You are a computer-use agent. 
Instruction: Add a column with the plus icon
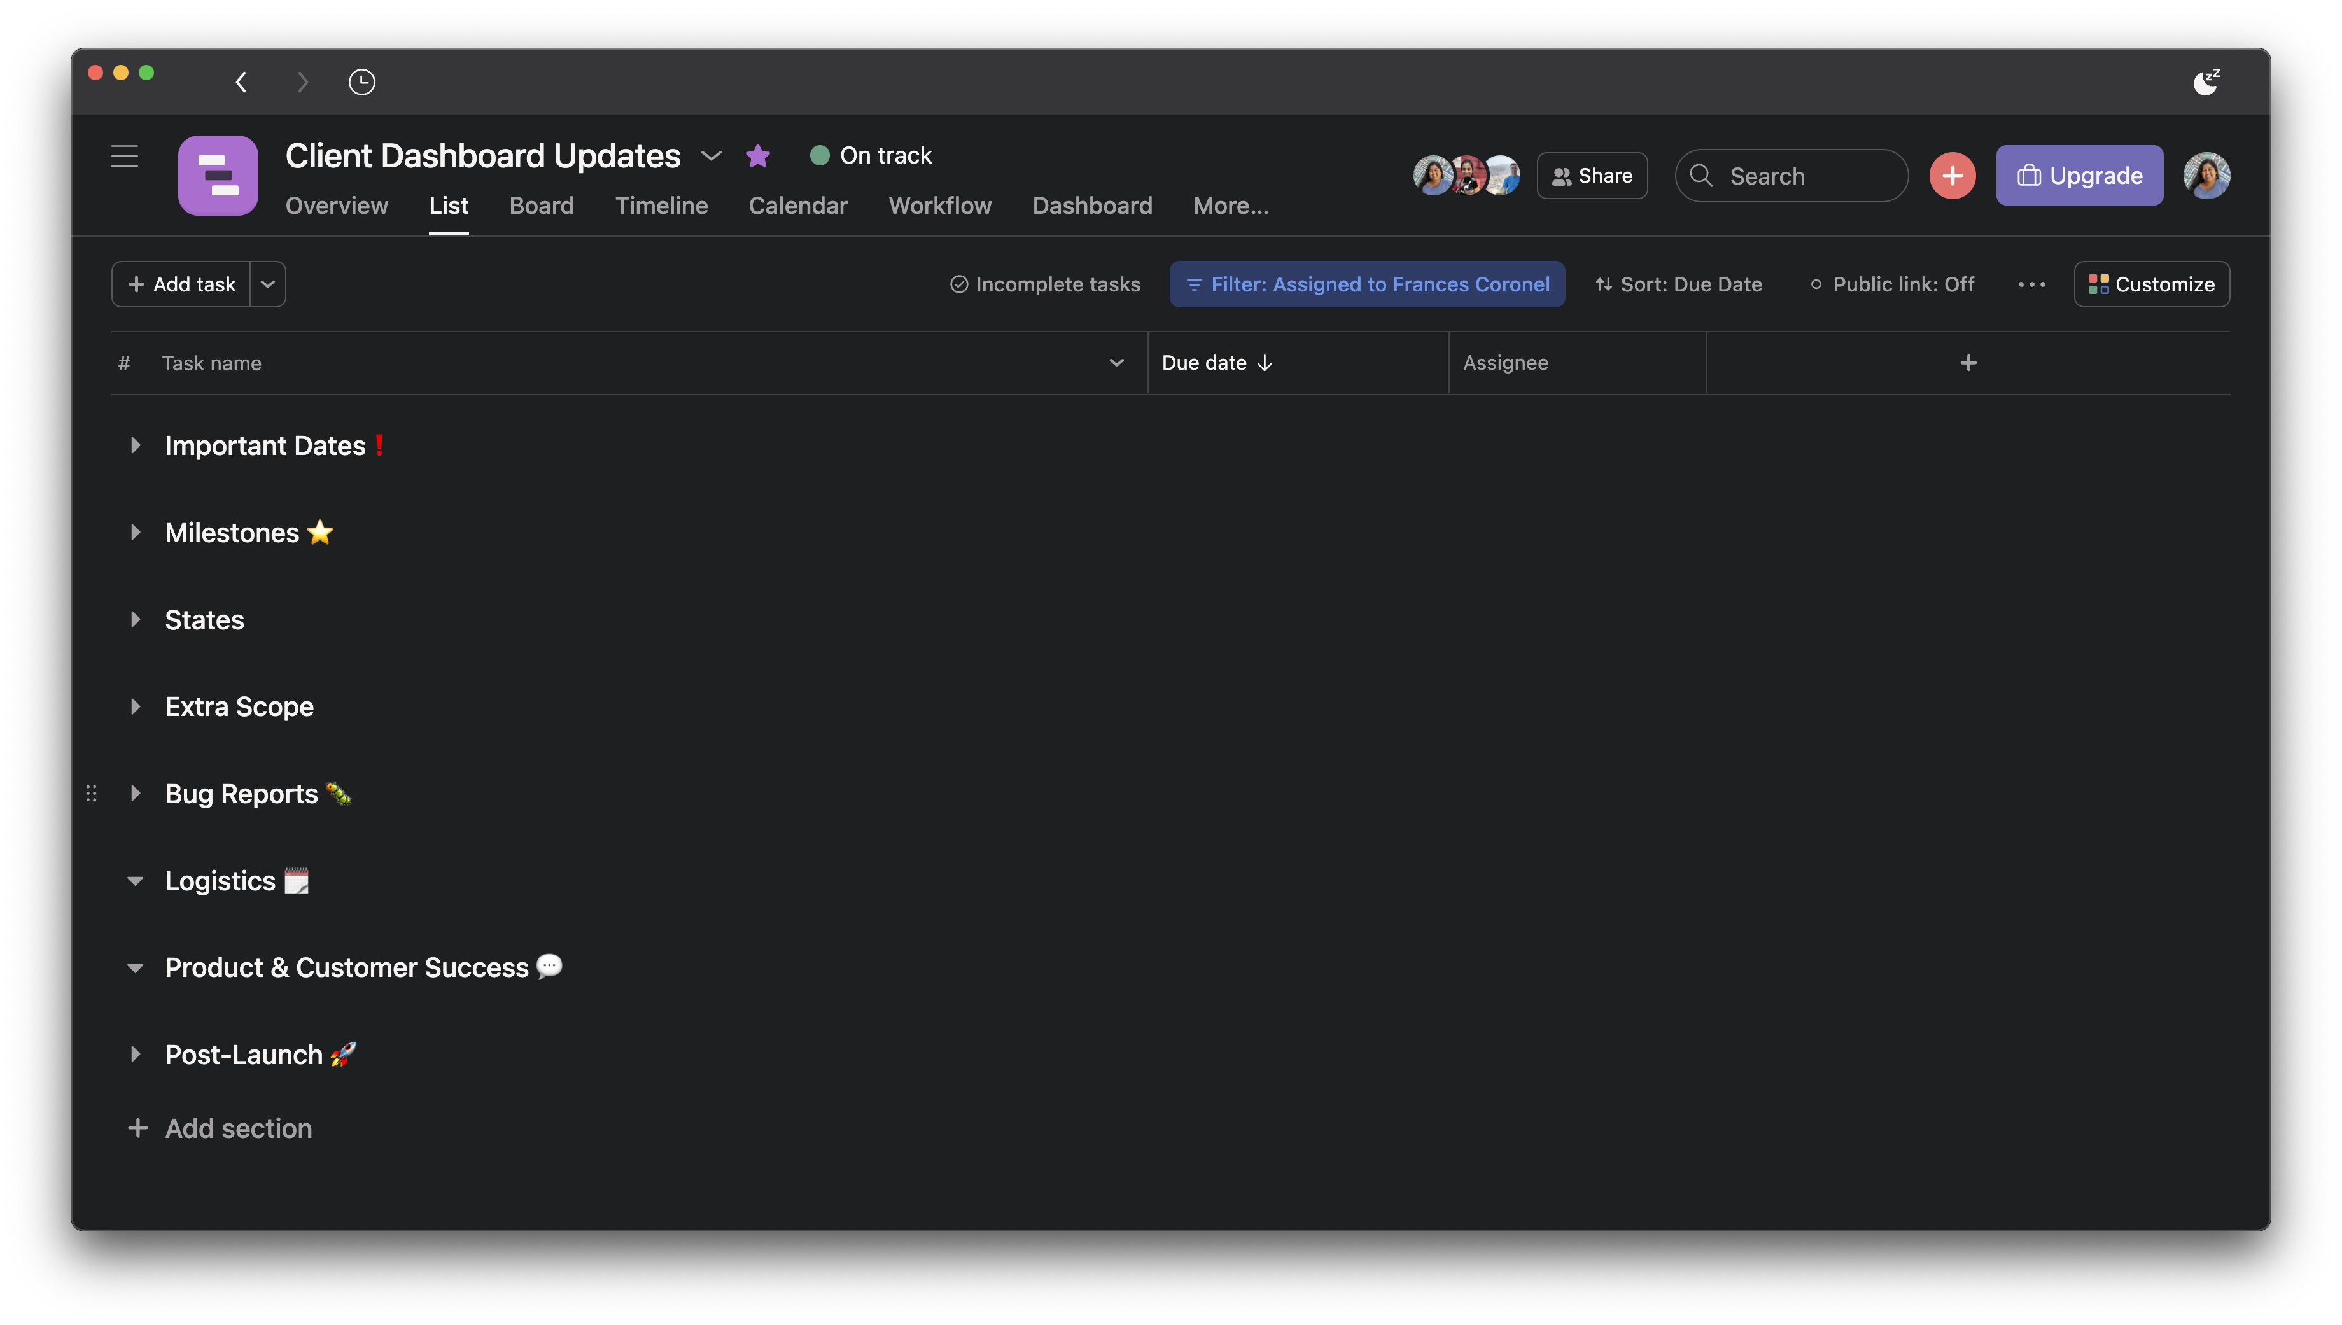(x=1968, y=363)
